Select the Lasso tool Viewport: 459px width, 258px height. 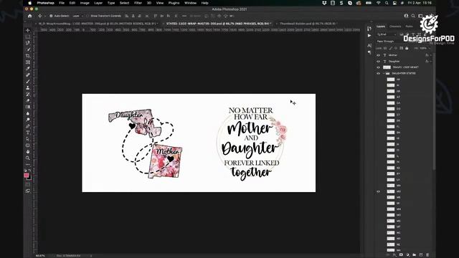pyautogui.click(x=28, y=43)
